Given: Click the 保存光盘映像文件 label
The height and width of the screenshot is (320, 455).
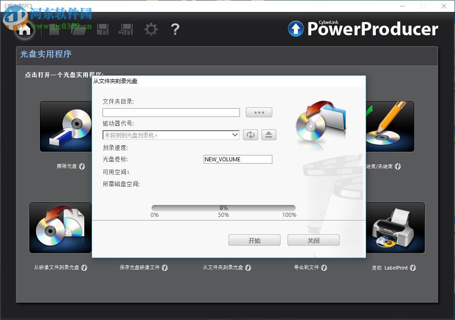Looking at the screenshot, I should pos(140,267).
